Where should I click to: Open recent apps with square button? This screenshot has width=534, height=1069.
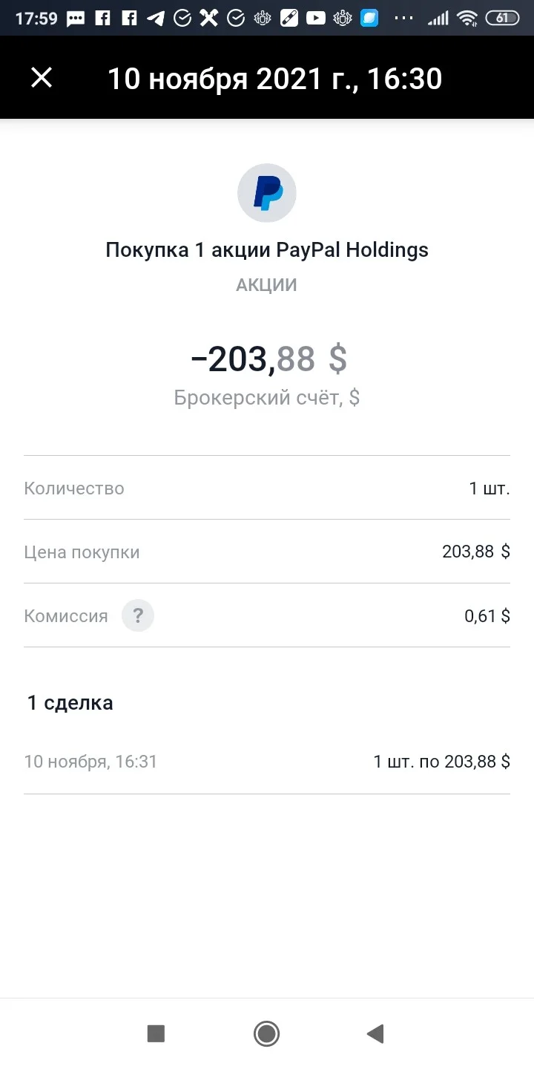click(x=156, y=1033)
